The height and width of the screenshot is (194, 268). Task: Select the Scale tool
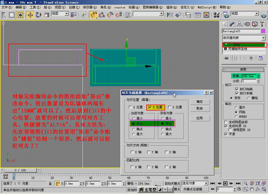pos(47,15)
